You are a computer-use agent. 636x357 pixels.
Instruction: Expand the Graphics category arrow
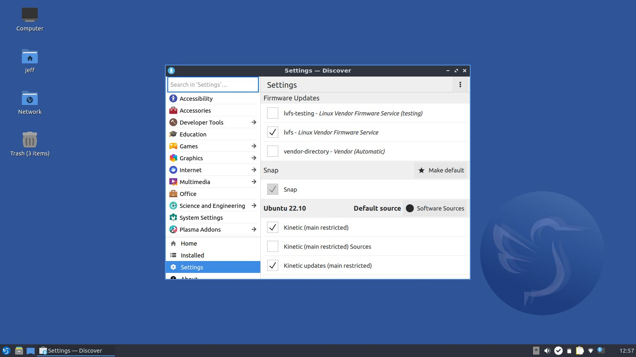coord(254,158)
